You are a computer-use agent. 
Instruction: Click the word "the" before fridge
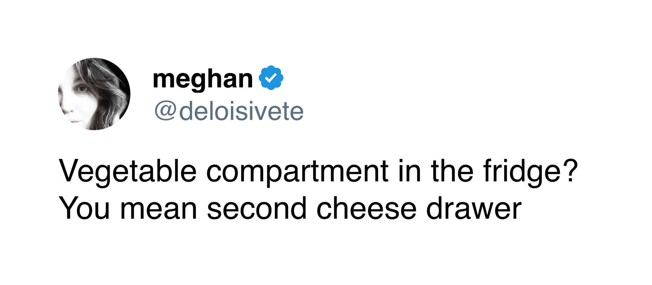tap(452, 171)
